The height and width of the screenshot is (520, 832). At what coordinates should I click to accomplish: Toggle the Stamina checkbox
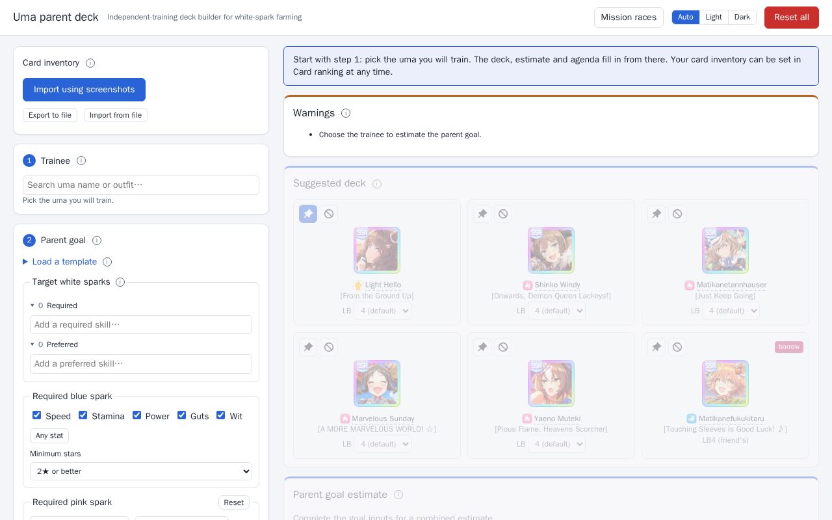click(83, 415)
